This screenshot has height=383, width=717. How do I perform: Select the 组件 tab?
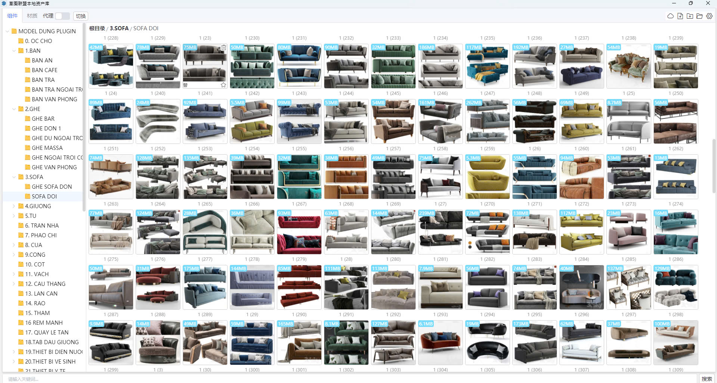(12, 16)
